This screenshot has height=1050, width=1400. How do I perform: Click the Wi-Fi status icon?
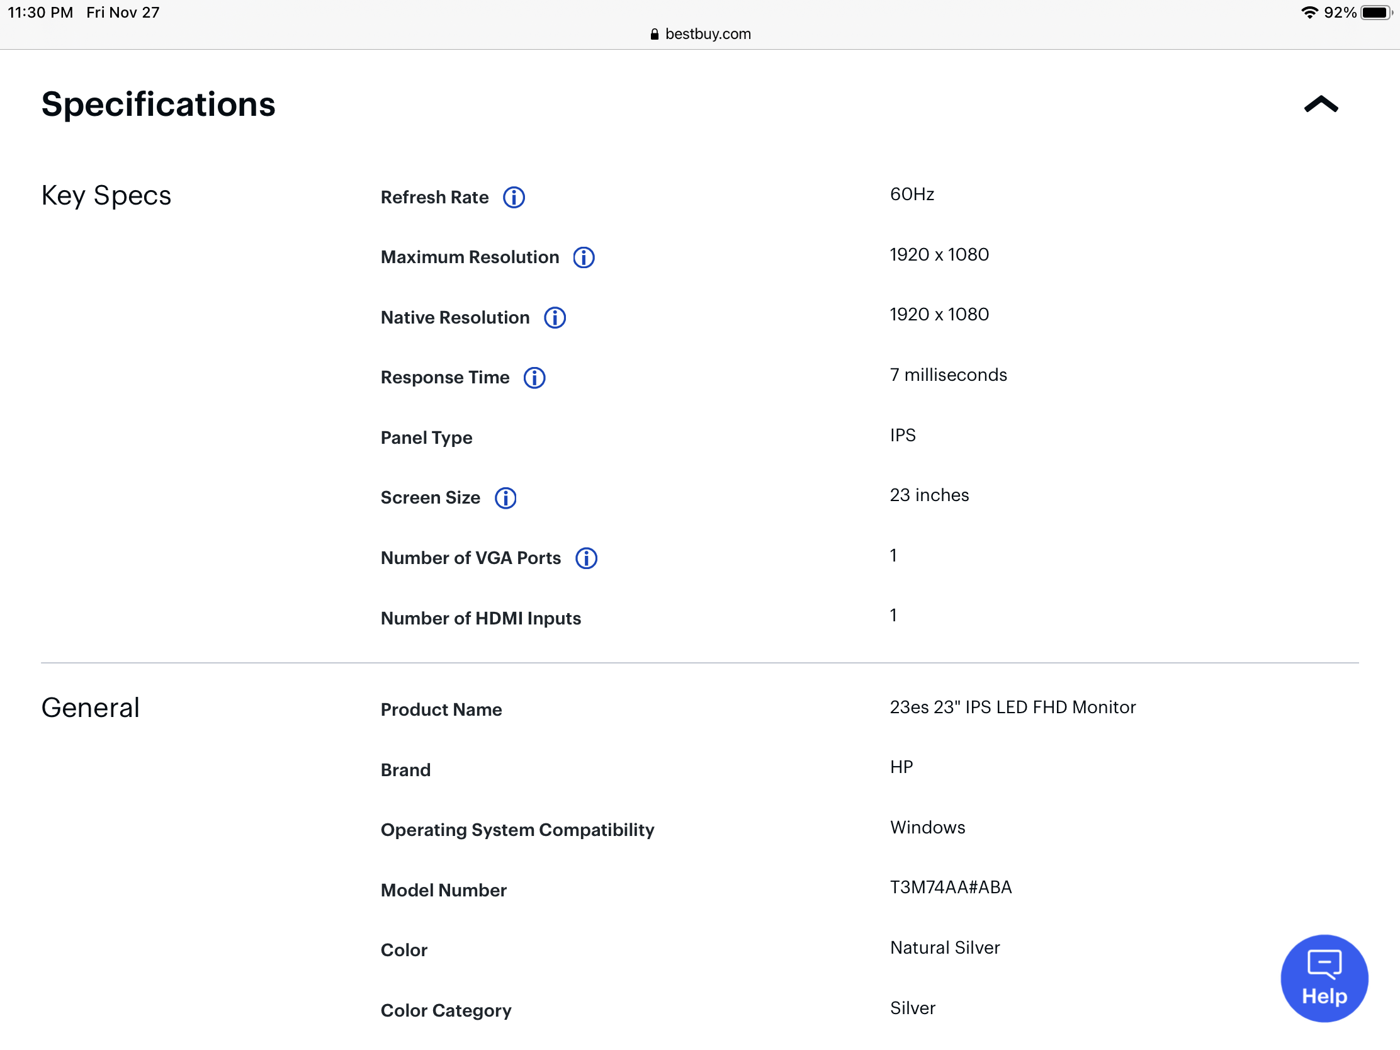tap(1309, 13)
